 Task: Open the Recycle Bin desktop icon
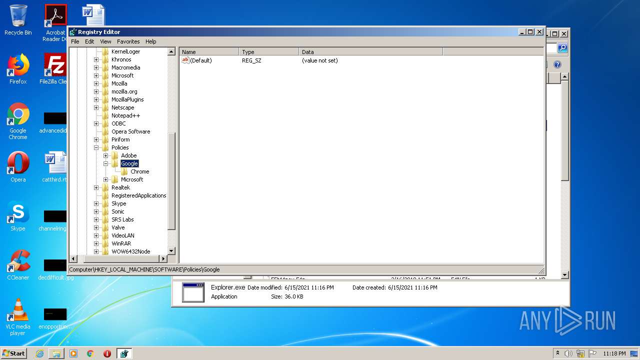click(x=18, y=20)
